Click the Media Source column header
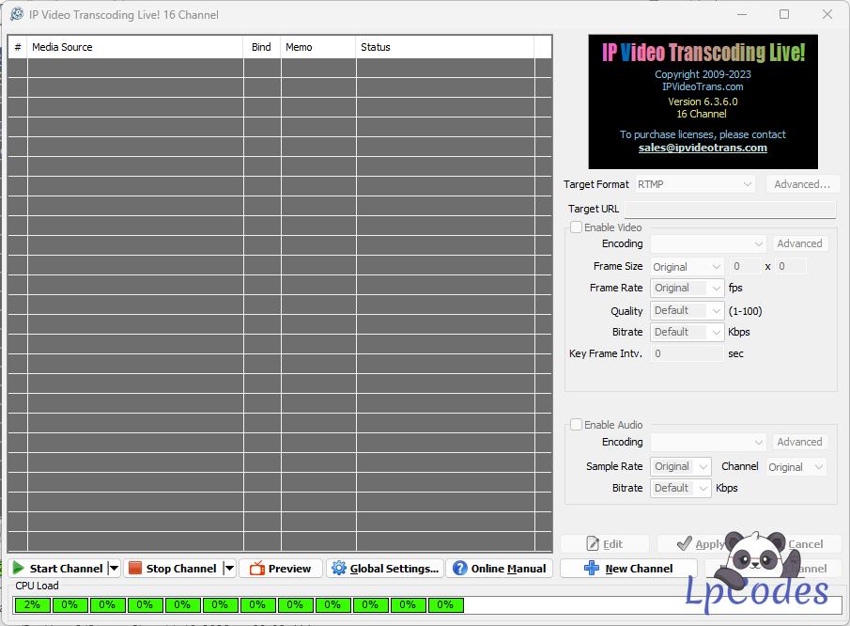The width and height of the screenshot is (850, 626). pyautogui.click(x=134, y=47)
